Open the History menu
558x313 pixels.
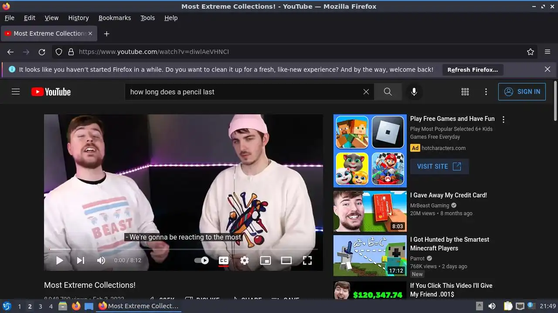(x=78, y=18)
